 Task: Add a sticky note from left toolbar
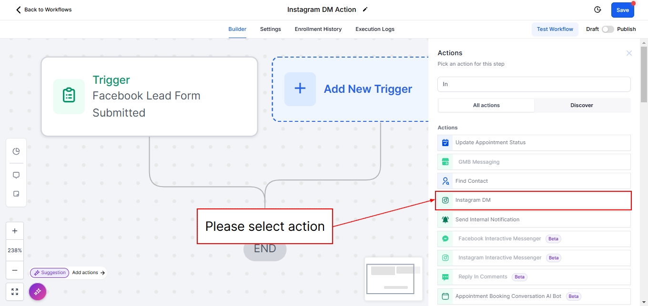point(16,194)
